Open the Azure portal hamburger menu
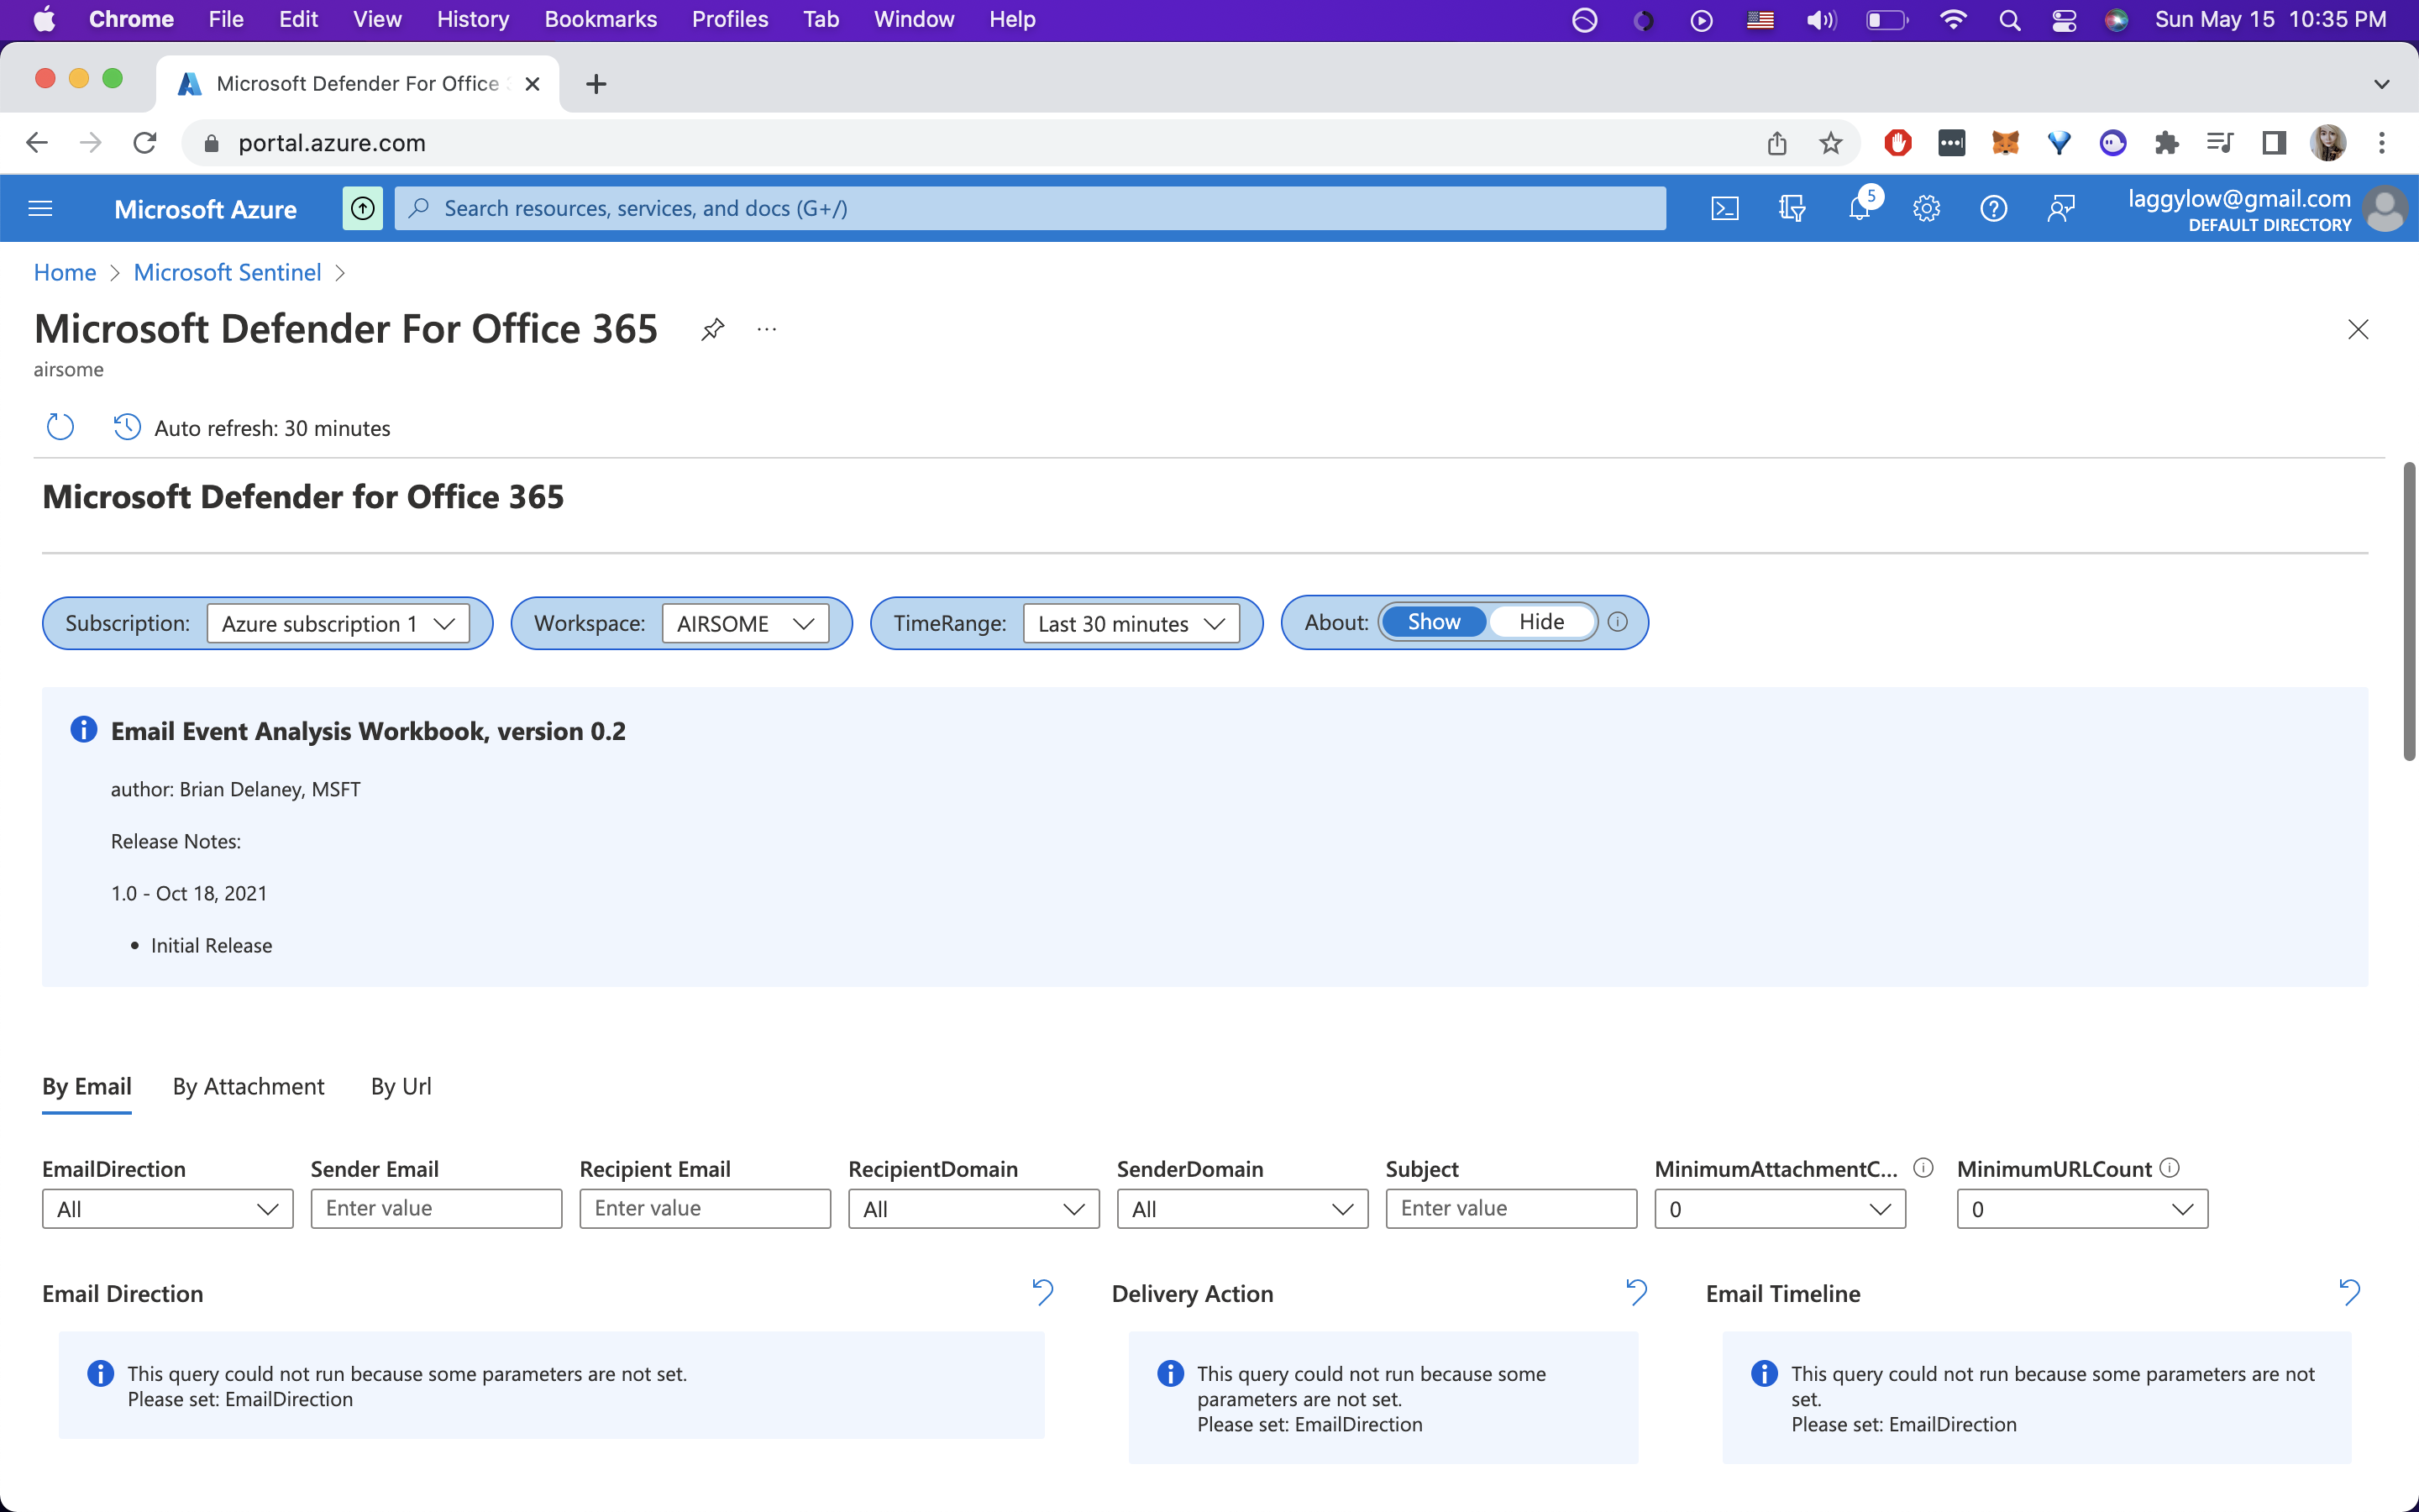Screen dimensions: 2419x1512 coord(40,209)
